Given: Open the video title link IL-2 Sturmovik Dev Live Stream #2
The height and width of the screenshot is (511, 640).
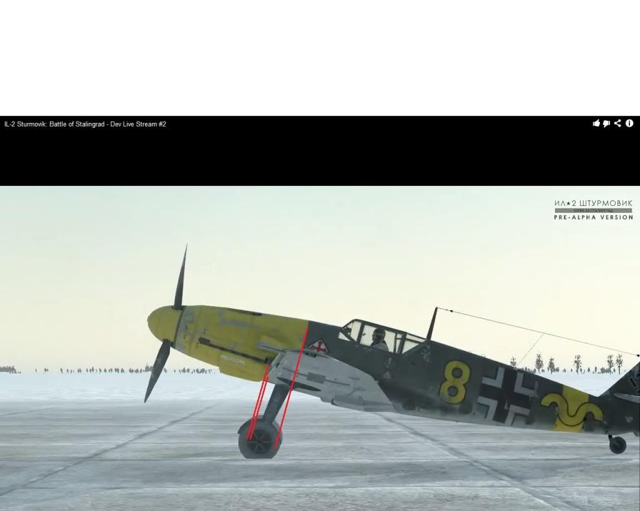Looking at the screenshot, I should tap(84, 124).
